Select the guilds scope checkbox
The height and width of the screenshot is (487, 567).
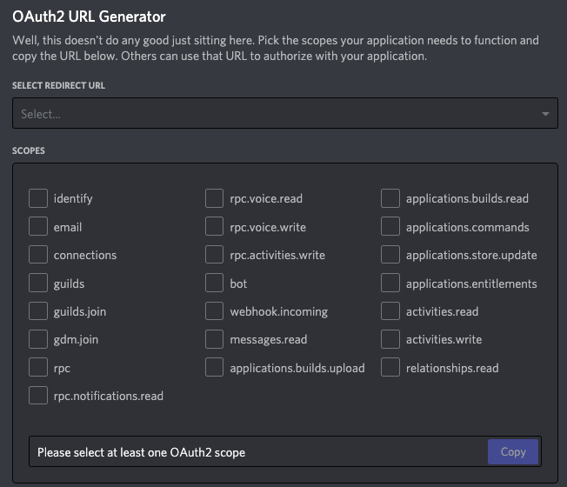38,284
